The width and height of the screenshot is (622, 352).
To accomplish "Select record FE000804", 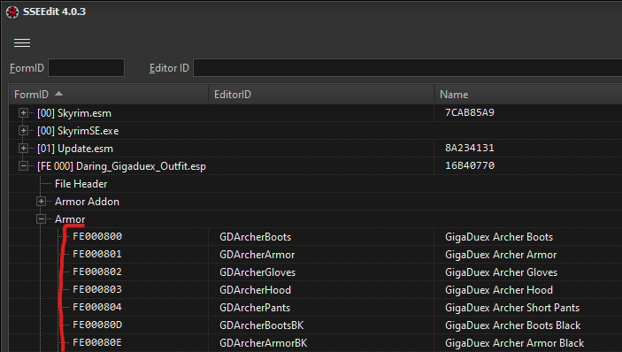I will click(x=97, y=307).
